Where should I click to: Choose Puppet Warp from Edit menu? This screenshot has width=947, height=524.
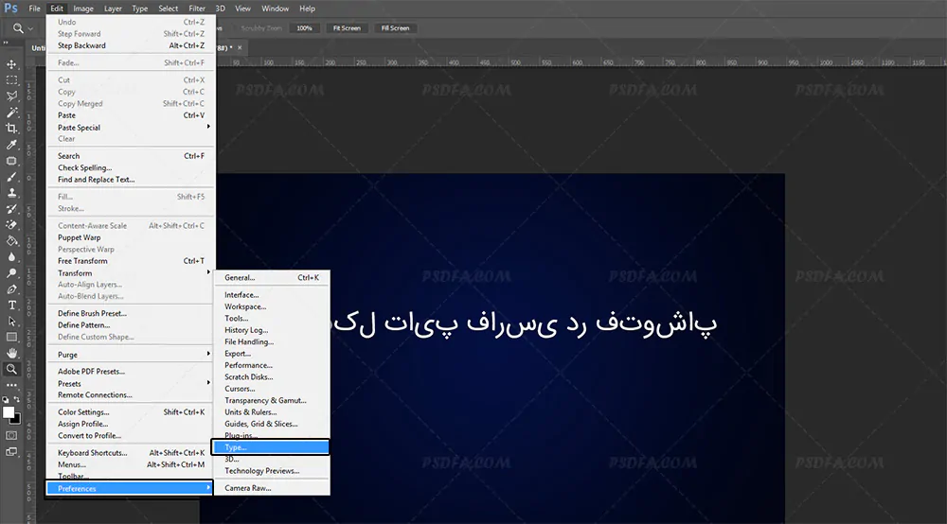pos(131,237)
